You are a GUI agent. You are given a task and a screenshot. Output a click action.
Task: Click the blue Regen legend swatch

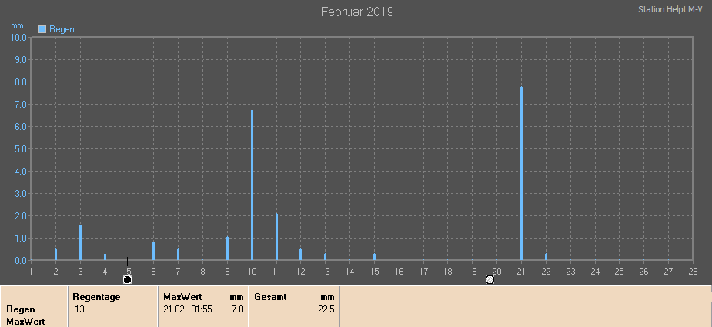click(x=42, y=29)
